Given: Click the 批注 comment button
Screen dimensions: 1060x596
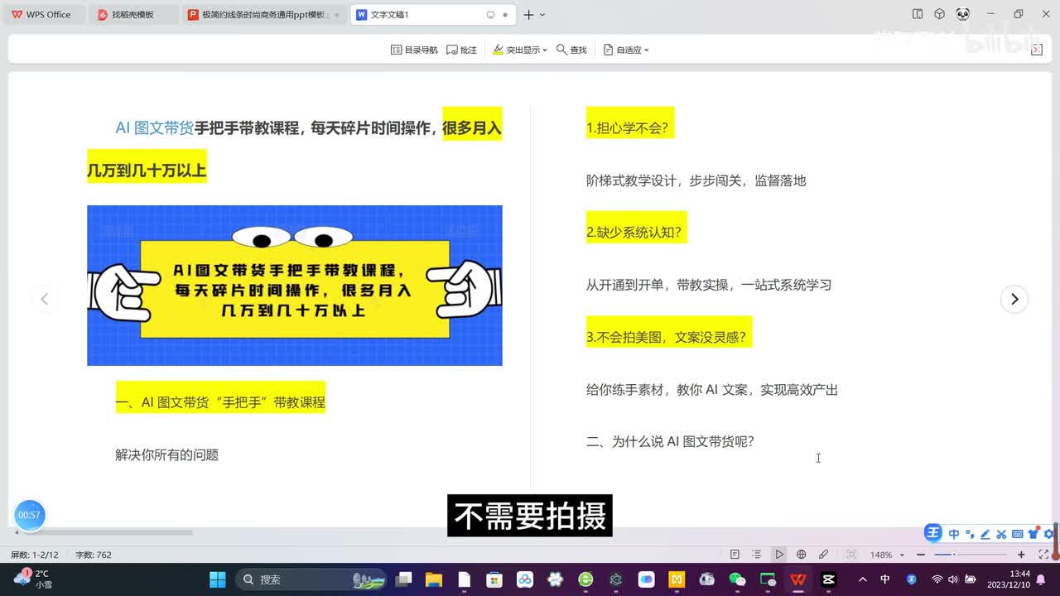Looking at the screenshot, I should pyautogui.click(x=461, y=50).
